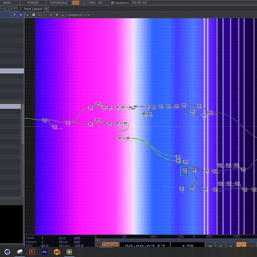Click the timeline ruler at frame 101
The width and height of the screenshot is (257, 257).
[x=154, y=236]
